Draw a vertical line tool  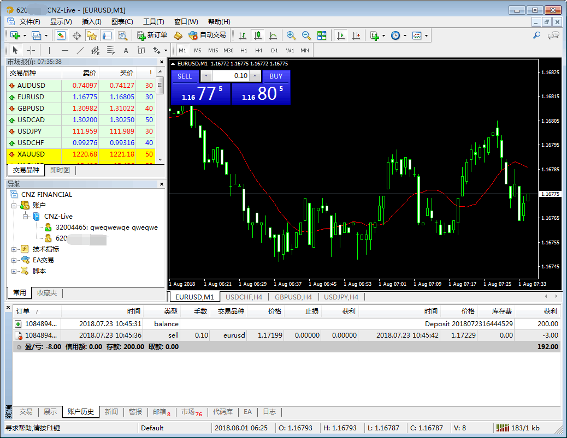(49, 50)
